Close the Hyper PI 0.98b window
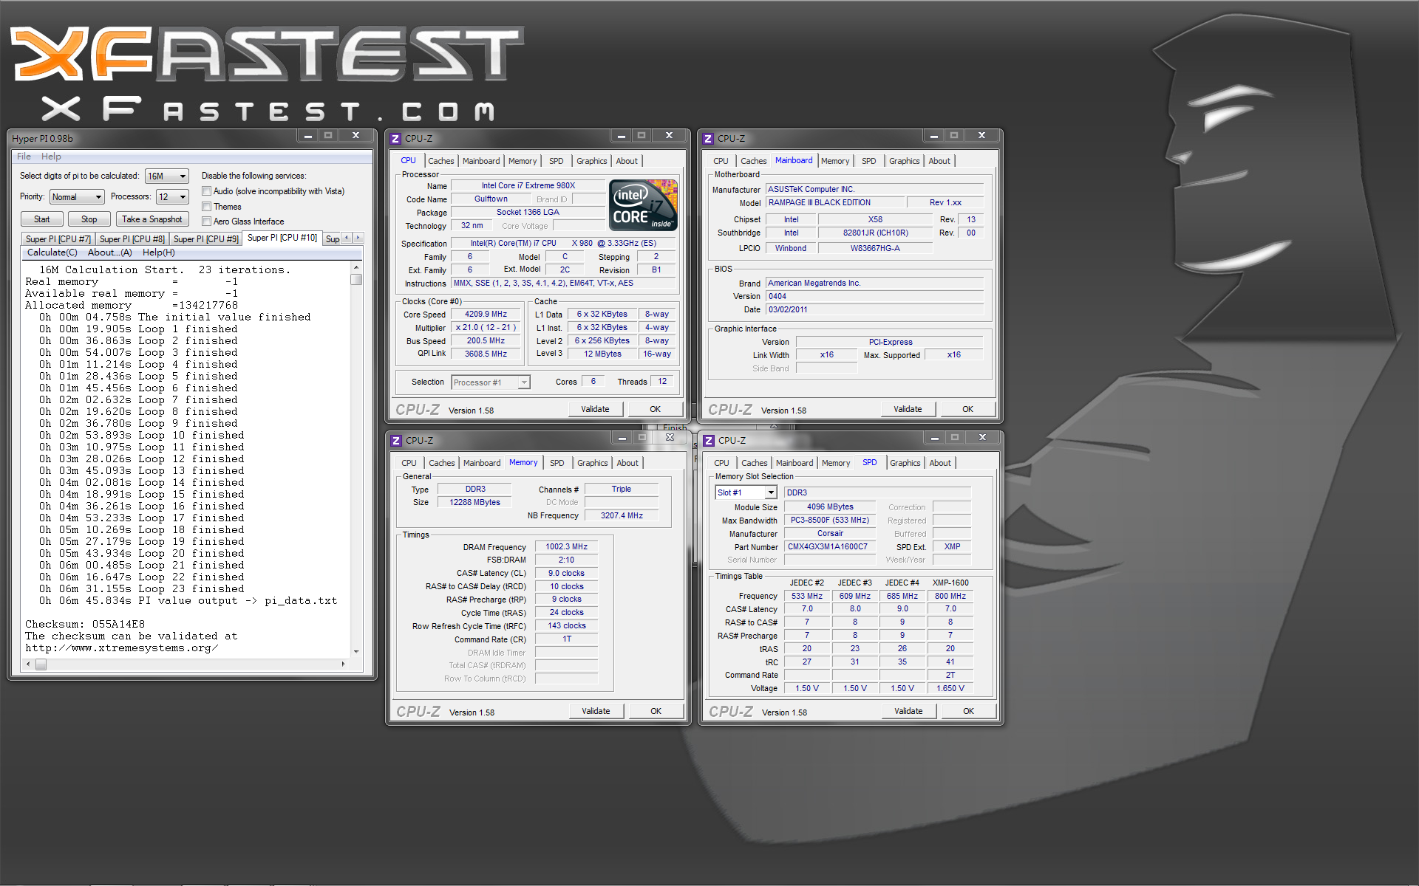 pos(356,136)
